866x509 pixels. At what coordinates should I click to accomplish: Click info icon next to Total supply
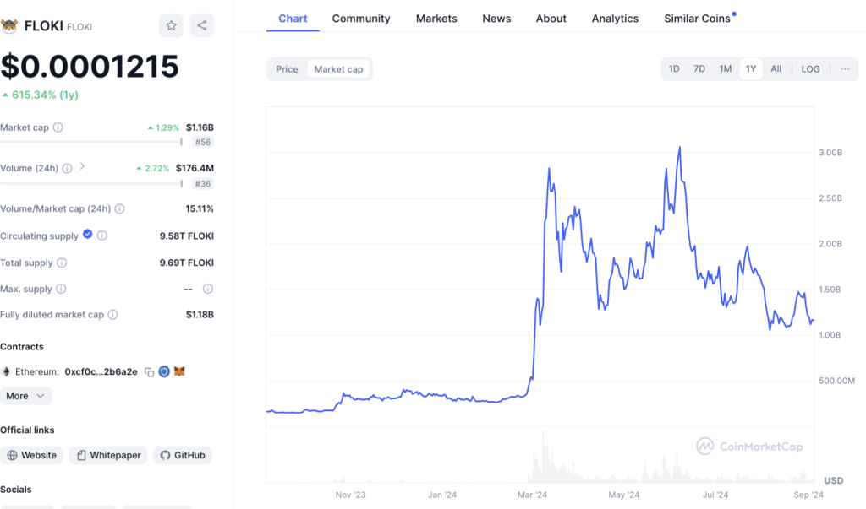62,263
